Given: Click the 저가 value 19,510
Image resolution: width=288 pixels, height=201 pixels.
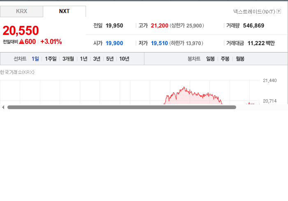Looking at the screenshot, I should click(x=159, y=43).
